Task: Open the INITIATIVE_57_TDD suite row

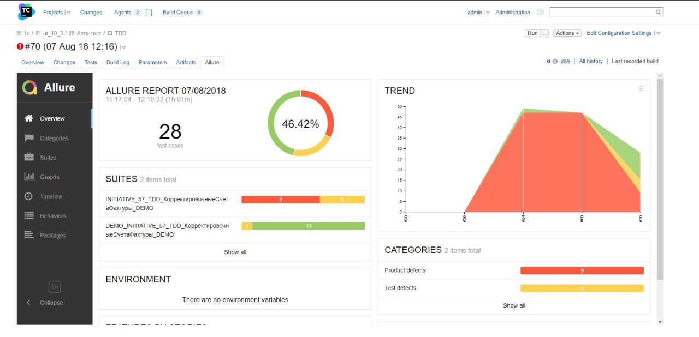Action: [235, 203]
